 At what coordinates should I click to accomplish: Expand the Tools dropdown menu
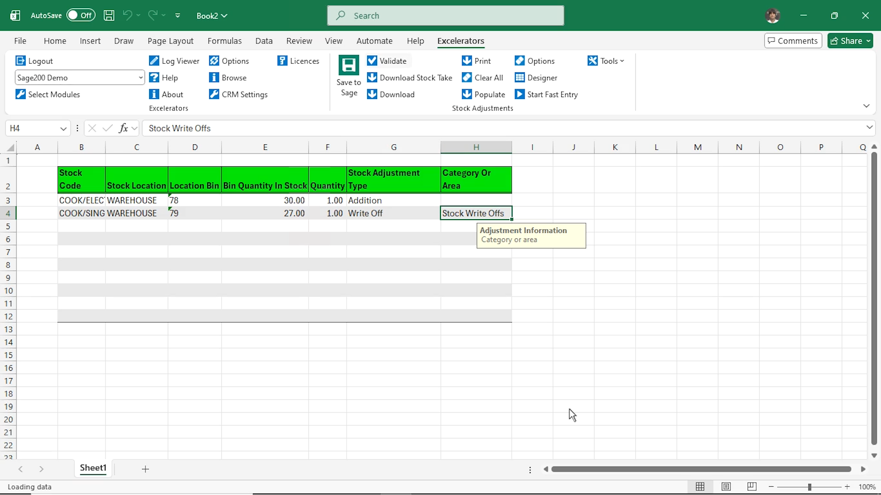point(606,61)
